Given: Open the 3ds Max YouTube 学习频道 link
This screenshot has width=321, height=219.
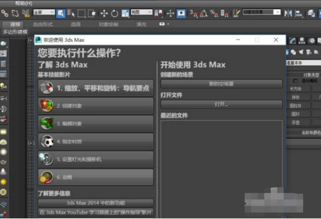Looking at the screenshot, I should pos(96,212).
